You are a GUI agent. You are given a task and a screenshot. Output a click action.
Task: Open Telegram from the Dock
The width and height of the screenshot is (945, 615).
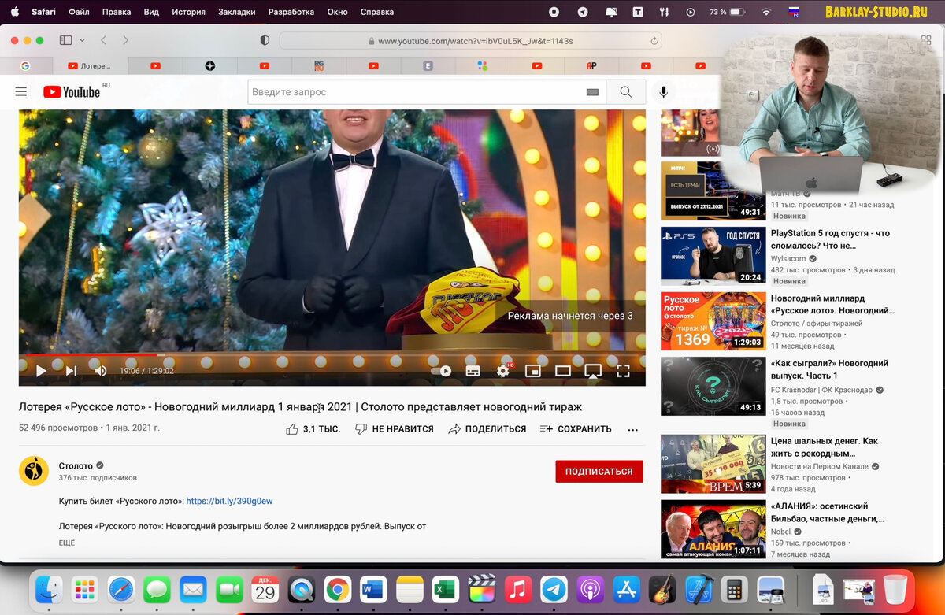pos(554,589)
